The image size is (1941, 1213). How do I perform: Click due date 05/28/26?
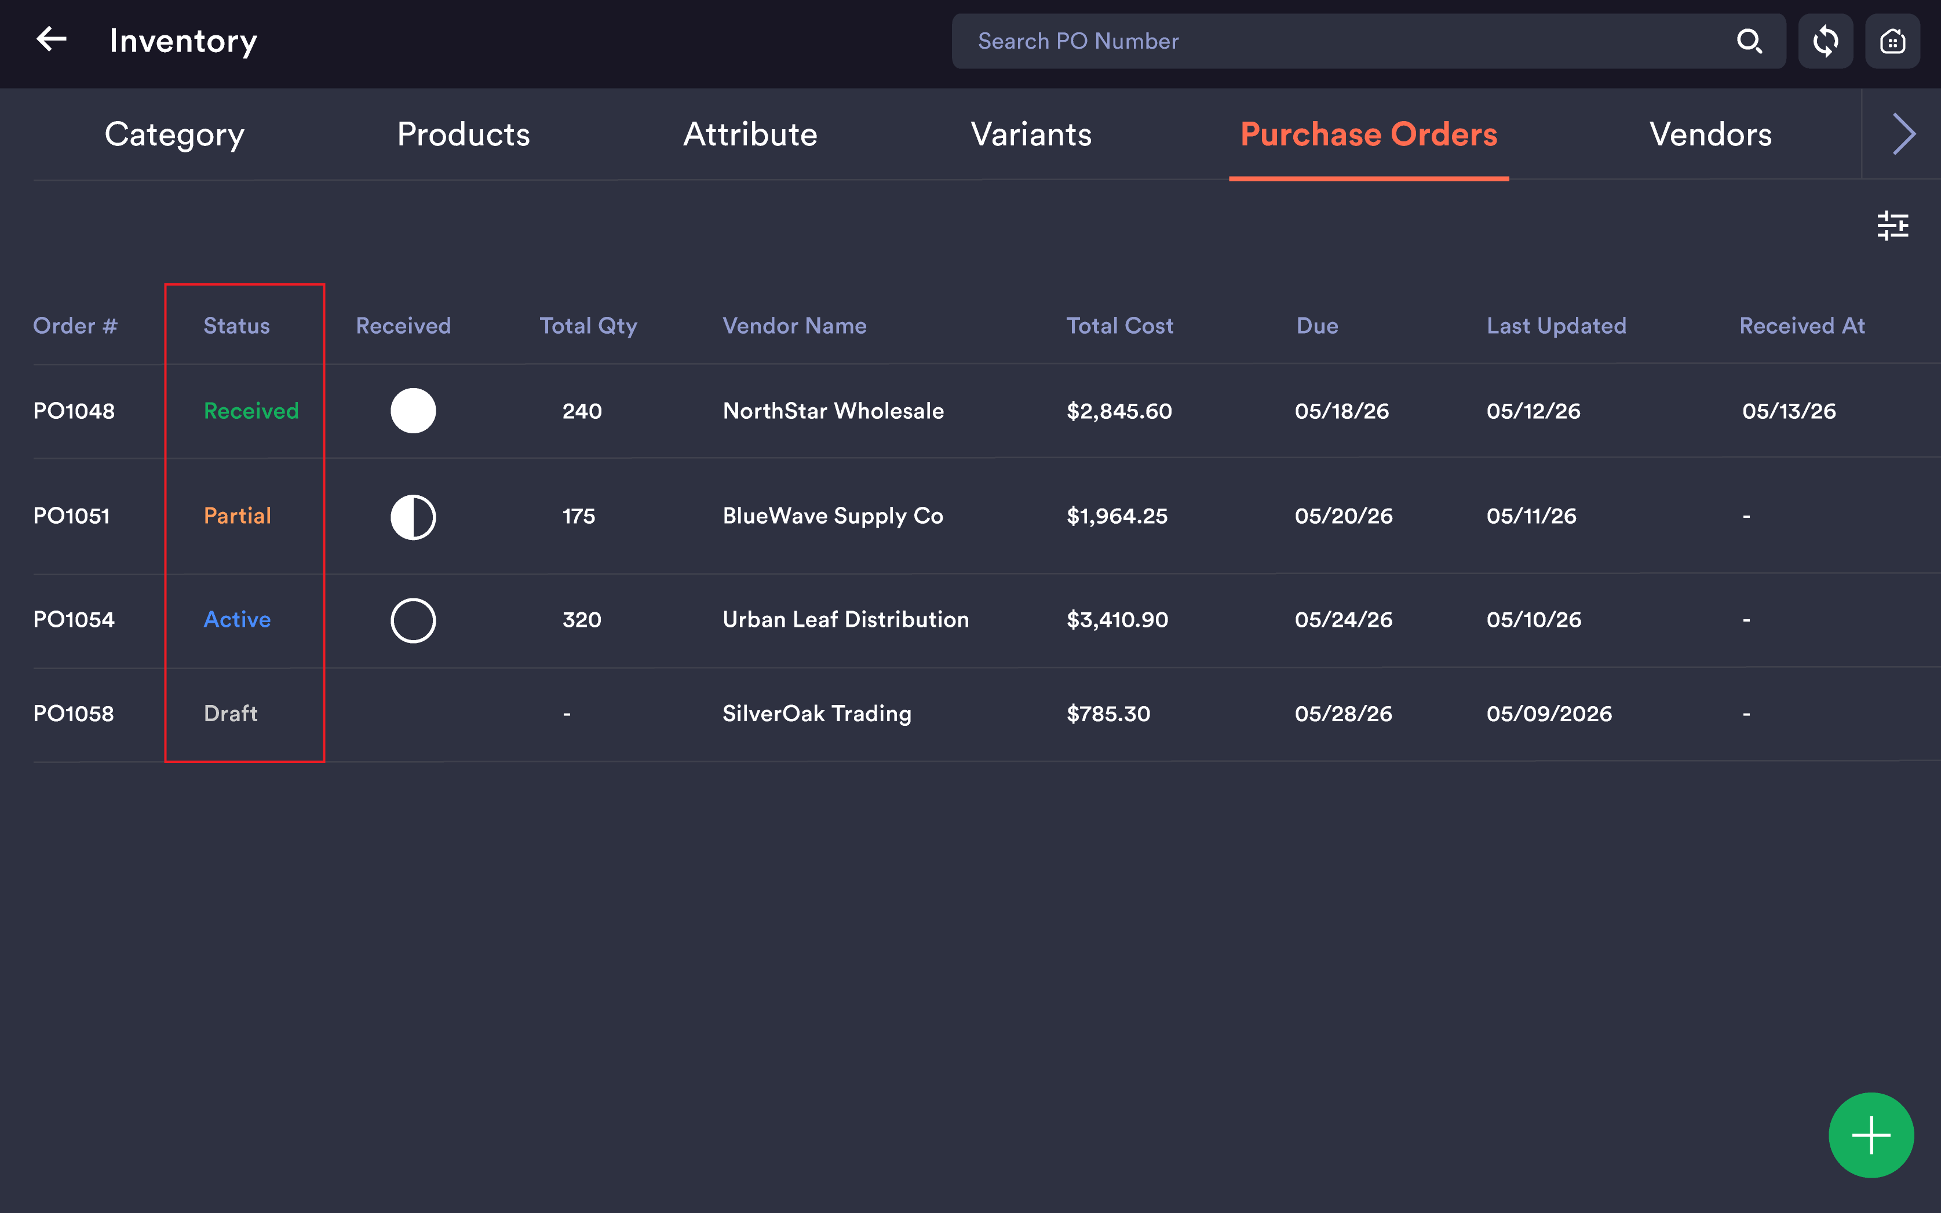(1343, 713)
